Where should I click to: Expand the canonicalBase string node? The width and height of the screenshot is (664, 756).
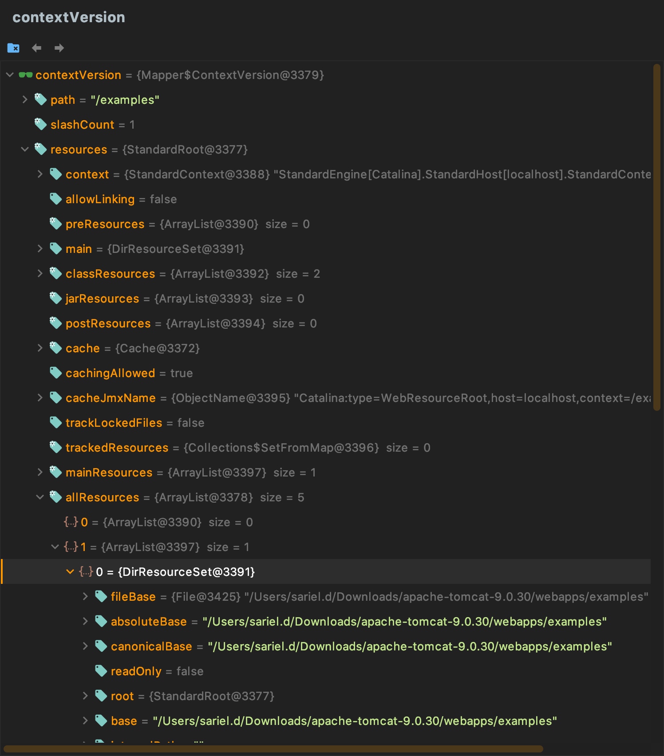(x=85, y=646)
